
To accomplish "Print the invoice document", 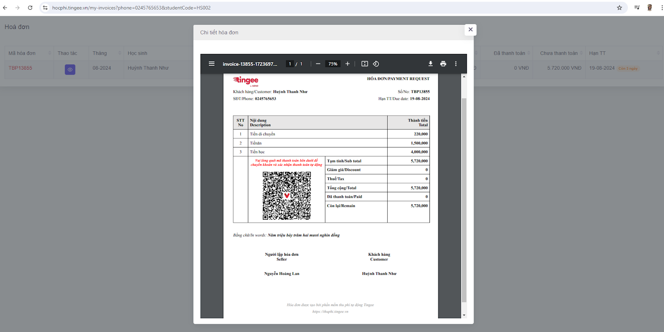I will click(x=443, y=64).
